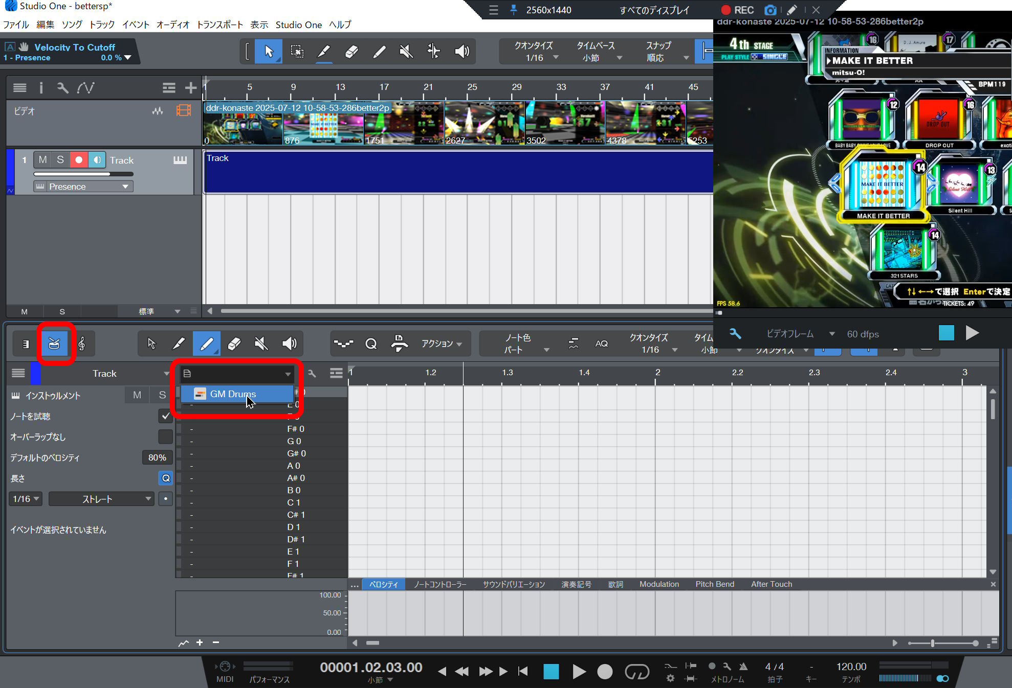Image resolution: width=1012 pixels, height=688 pixels.
Task: Click the screenshot camera icon in recorder bar
Action: coord(770,10)
